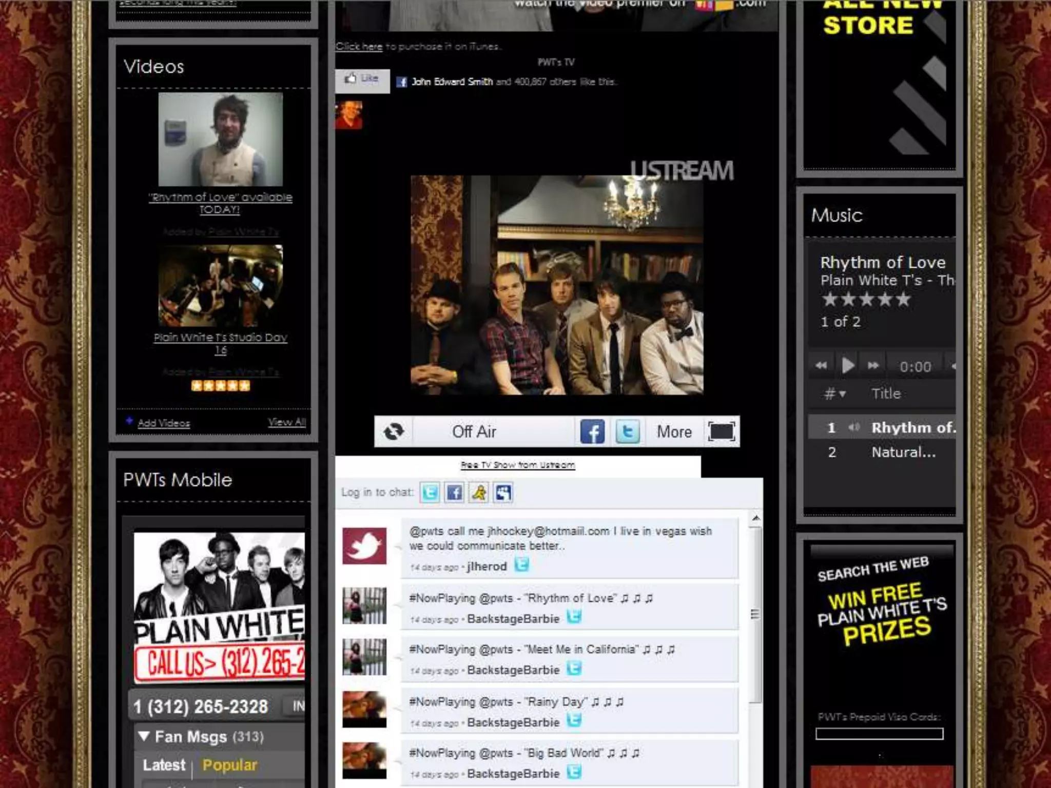Click the IN button beside the phone number
This screenshot has height=788, width=1051.
(x=296, y=706)
